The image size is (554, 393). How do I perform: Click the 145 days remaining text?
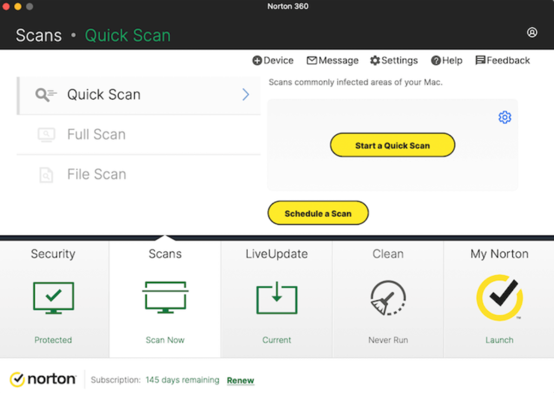(182, 380)
